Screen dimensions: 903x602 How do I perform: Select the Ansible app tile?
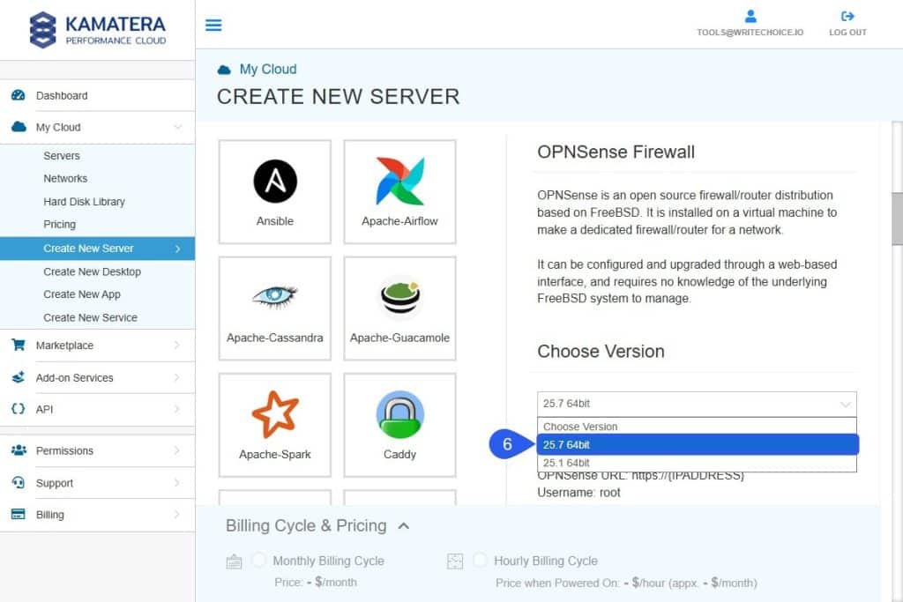(x=275, y=191)
